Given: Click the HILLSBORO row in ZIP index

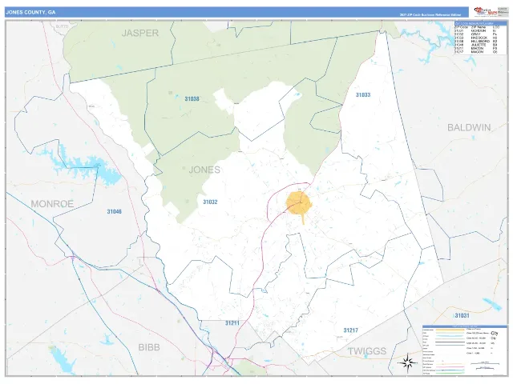Looking at the screenshot, I should [x=475, y=42].
